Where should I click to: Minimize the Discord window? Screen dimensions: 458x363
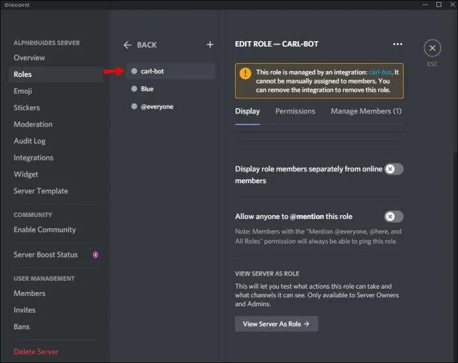(x=425, y=5)
